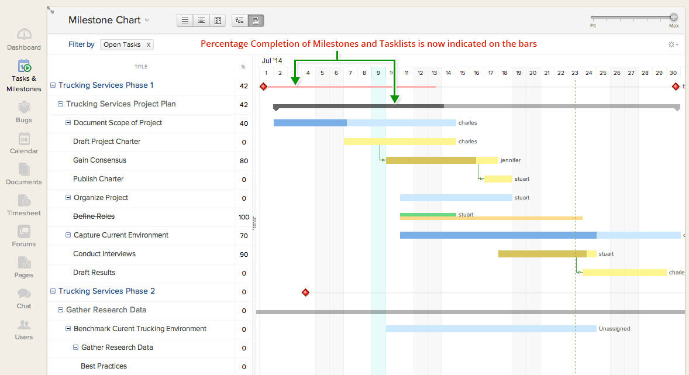Click the zoom slider handle near Max

tap(674, 18)
